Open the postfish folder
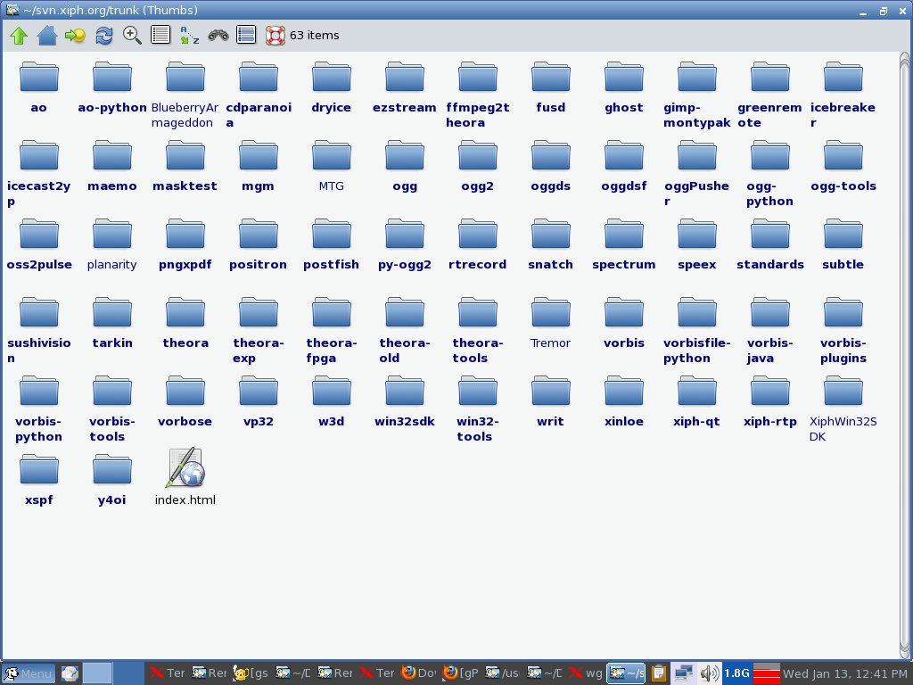This screenshot has width=913, height=685. point(332,244)
